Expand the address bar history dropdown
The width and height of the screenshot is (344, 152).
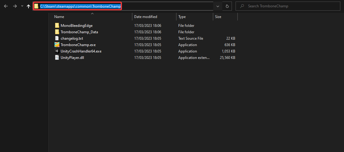(x=217, y=6)
